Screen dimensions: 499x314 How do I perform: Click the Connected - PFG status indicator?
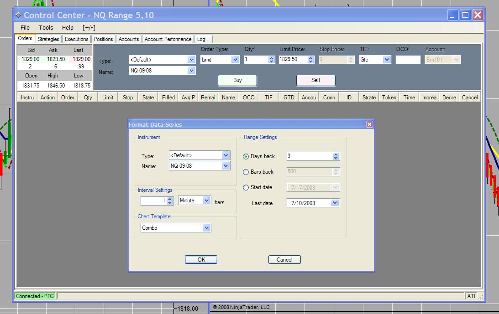[35, 296]
